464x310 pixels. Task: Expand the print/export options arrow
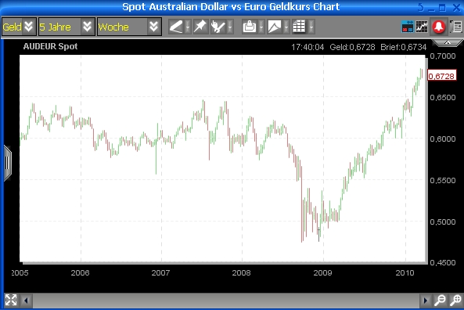click(261, 27)
